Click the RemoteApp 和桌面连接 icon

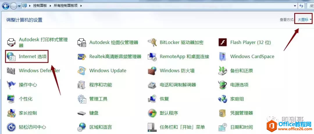(152, 57)
